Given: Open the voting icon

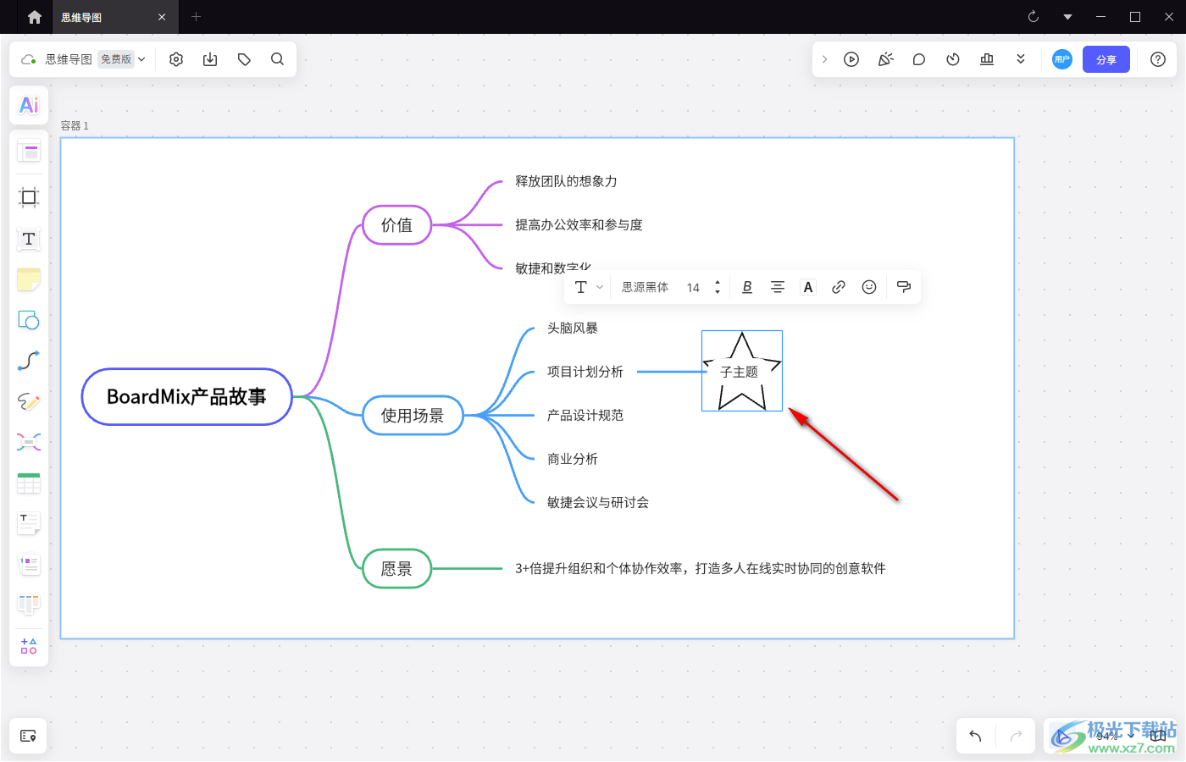Looking at the screenshot, I should 987,59.
